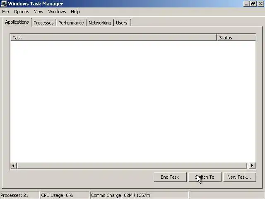Click the left scroll arrow of task list
265x199 pixels.
tap(14, 166)
